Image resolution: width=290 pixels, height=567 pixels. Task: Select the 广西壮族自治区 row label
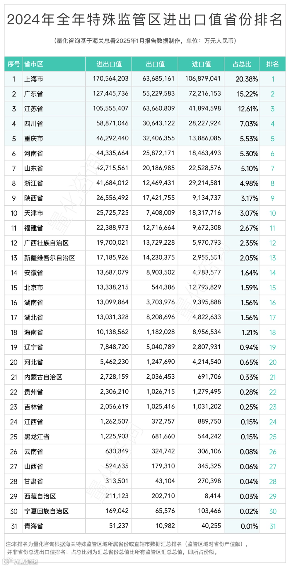[46, 243]
